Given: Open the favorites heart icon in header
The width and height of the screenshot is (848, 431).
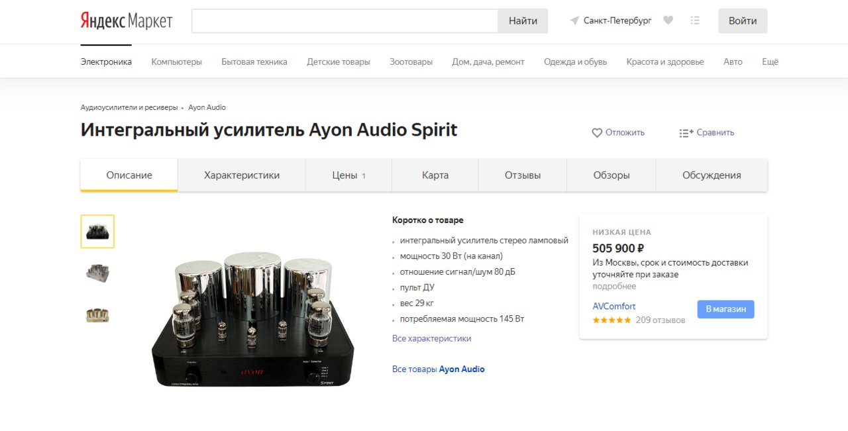Looking at the screenshot, I should tap(668, 21).
